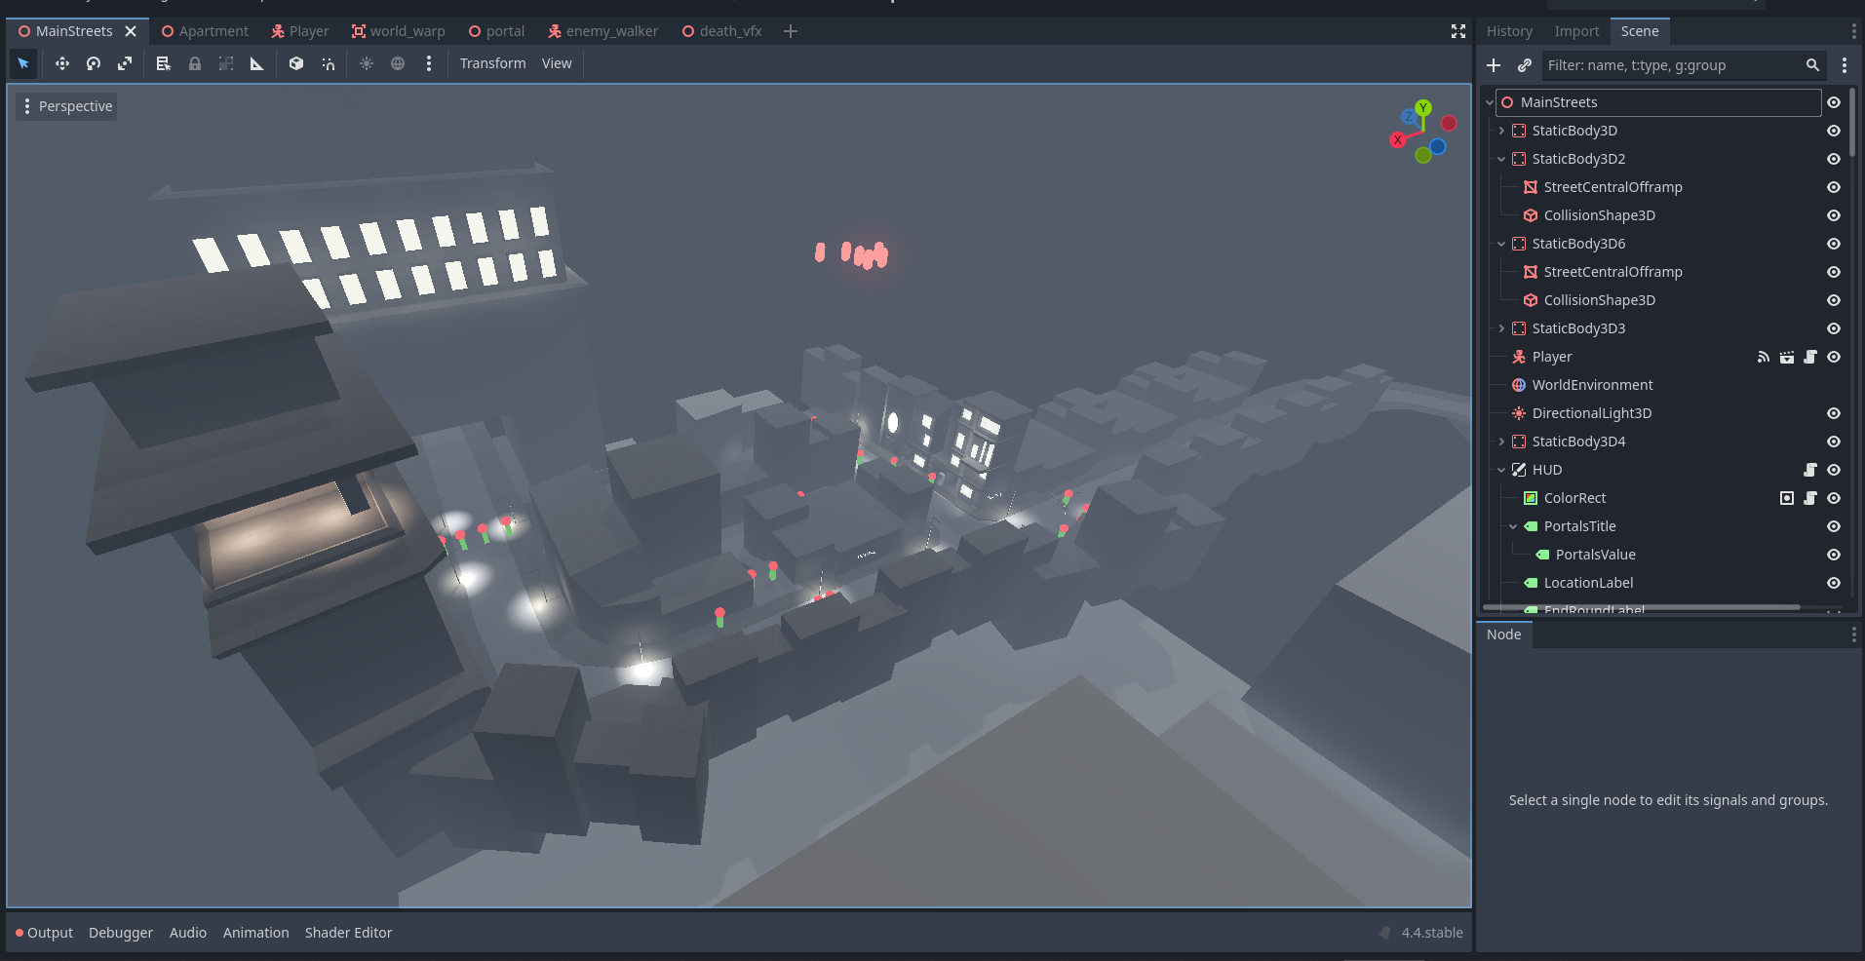Click the Use Snap magnet icon
This screenshot has width=1865, height=961.
(329, 63)
